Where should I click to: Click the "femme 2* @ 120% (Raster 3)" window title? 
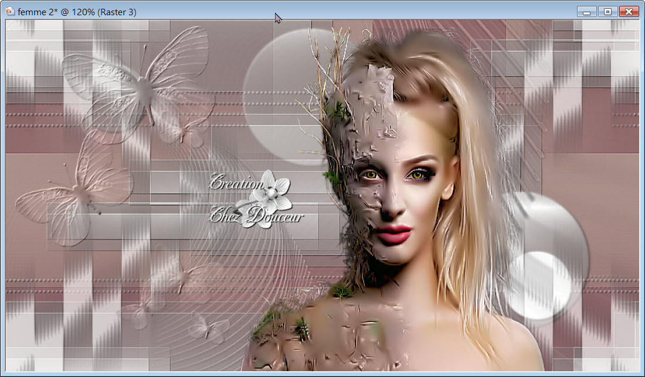click(x=77, y=12)
